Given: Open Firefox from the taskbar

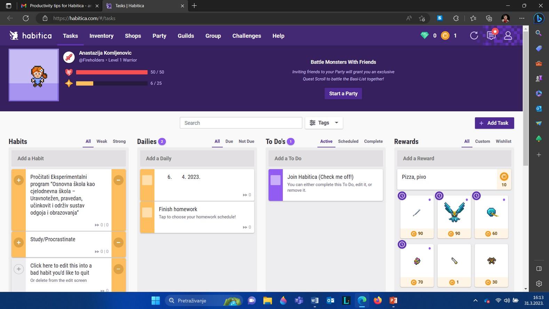Looking at the screenshot, I should pyautogui.click(x=377, y=300).
